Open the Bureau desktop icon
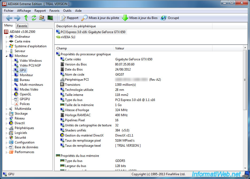Viewport: 250px width, 179px height. tap(16, 80)
